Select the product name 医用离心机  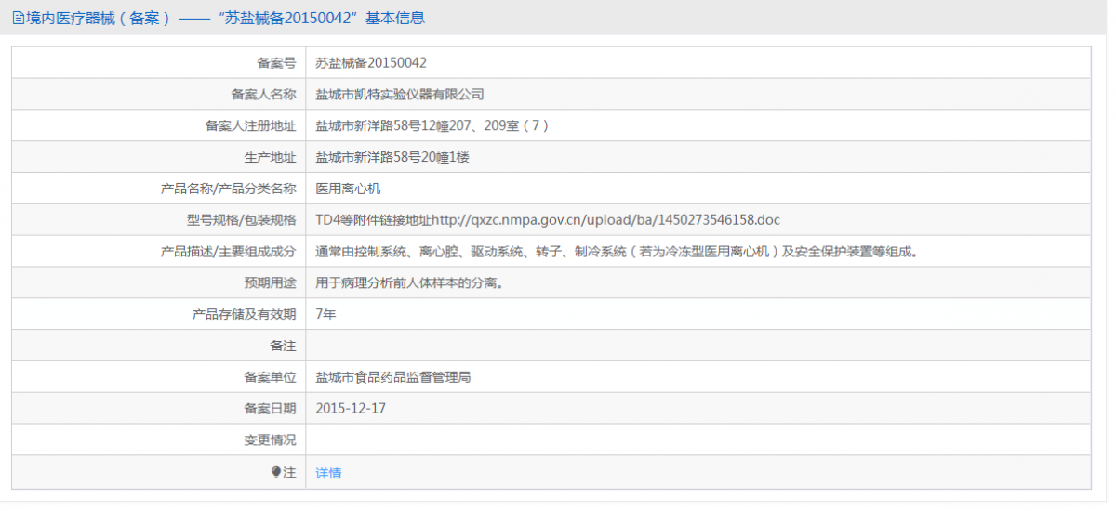[x=348, y=189]
